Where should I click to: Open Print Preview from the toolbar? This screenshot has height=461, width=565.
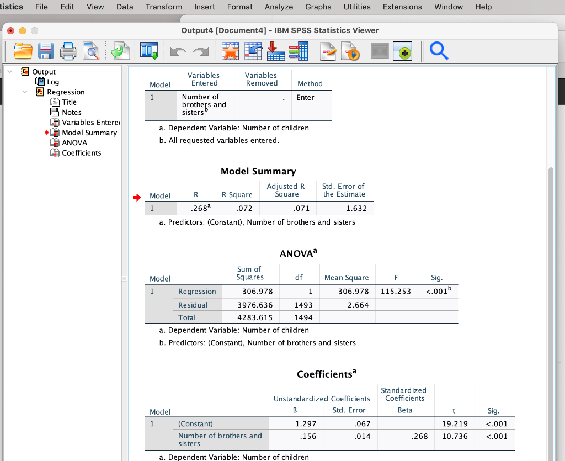pos(91,51)
